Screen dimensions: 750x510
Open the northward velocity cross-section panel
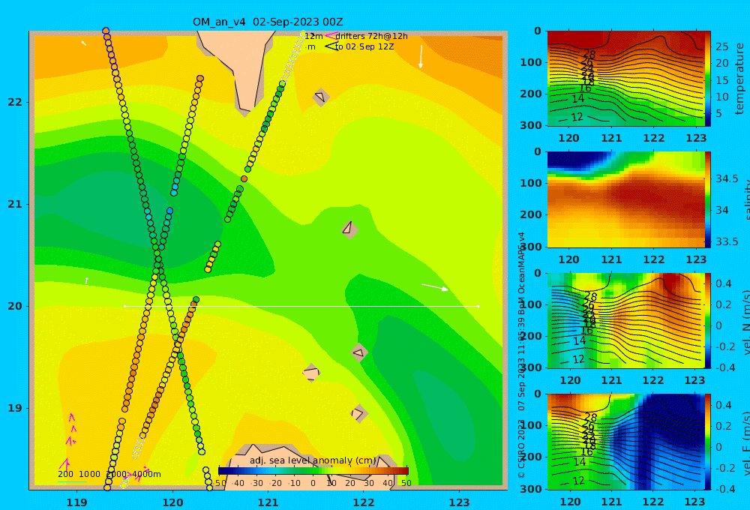[x=625, y=320]
